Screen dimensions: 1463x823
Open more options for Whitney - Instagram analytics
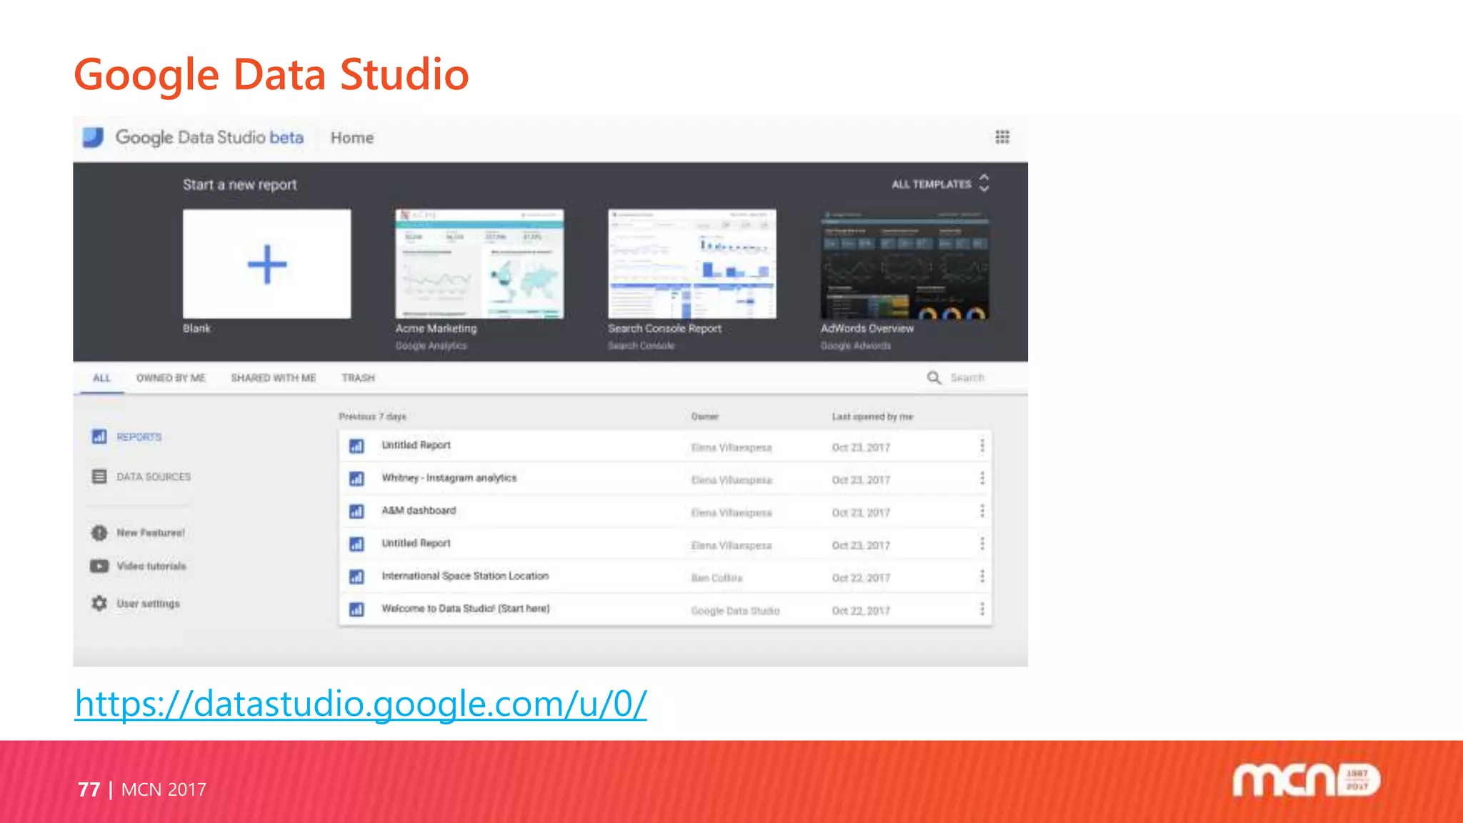pos(982,478)
